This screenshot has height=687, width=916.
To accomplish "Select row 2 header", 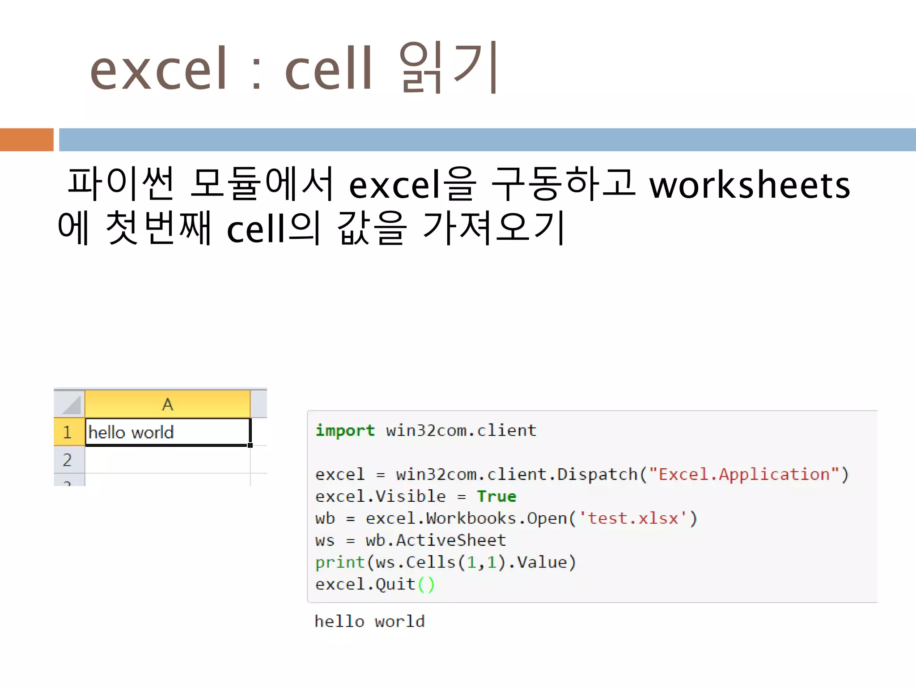I will pyautogui.click(x=68, y=460).
